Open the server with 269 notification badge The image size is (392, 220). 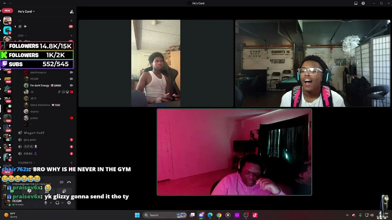point(7,128)
